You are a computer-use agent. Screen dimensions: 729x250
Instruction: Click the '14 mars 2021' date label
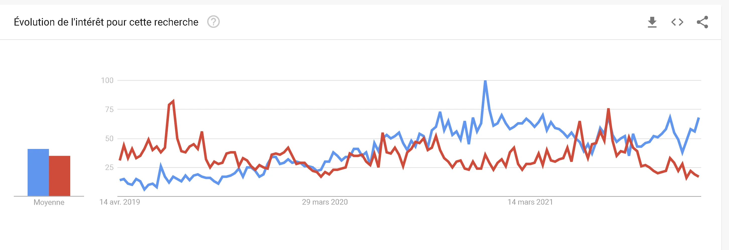click(530, 202)
